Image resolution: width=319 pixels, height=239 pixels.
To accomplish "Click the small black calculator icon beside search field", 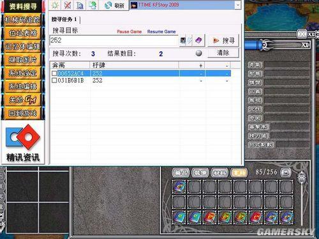I will [x=182, y=40].
